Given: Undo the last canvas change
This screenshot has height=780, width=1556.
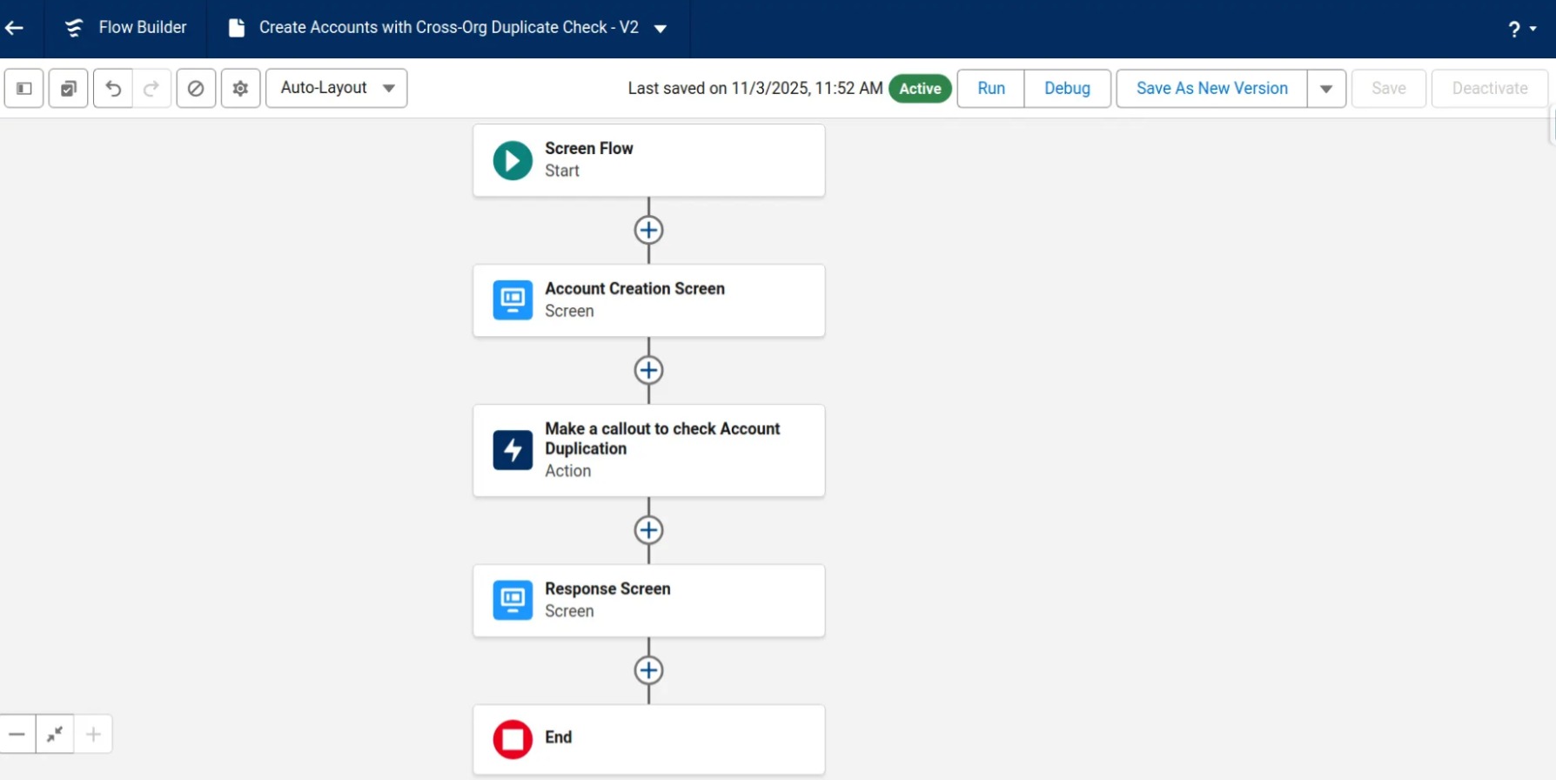Looking at the screenshot, I should click(x=113, y=88).
